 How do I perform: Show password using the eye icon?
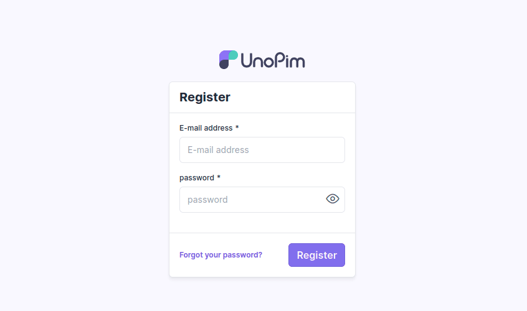(x=333, y=199)
